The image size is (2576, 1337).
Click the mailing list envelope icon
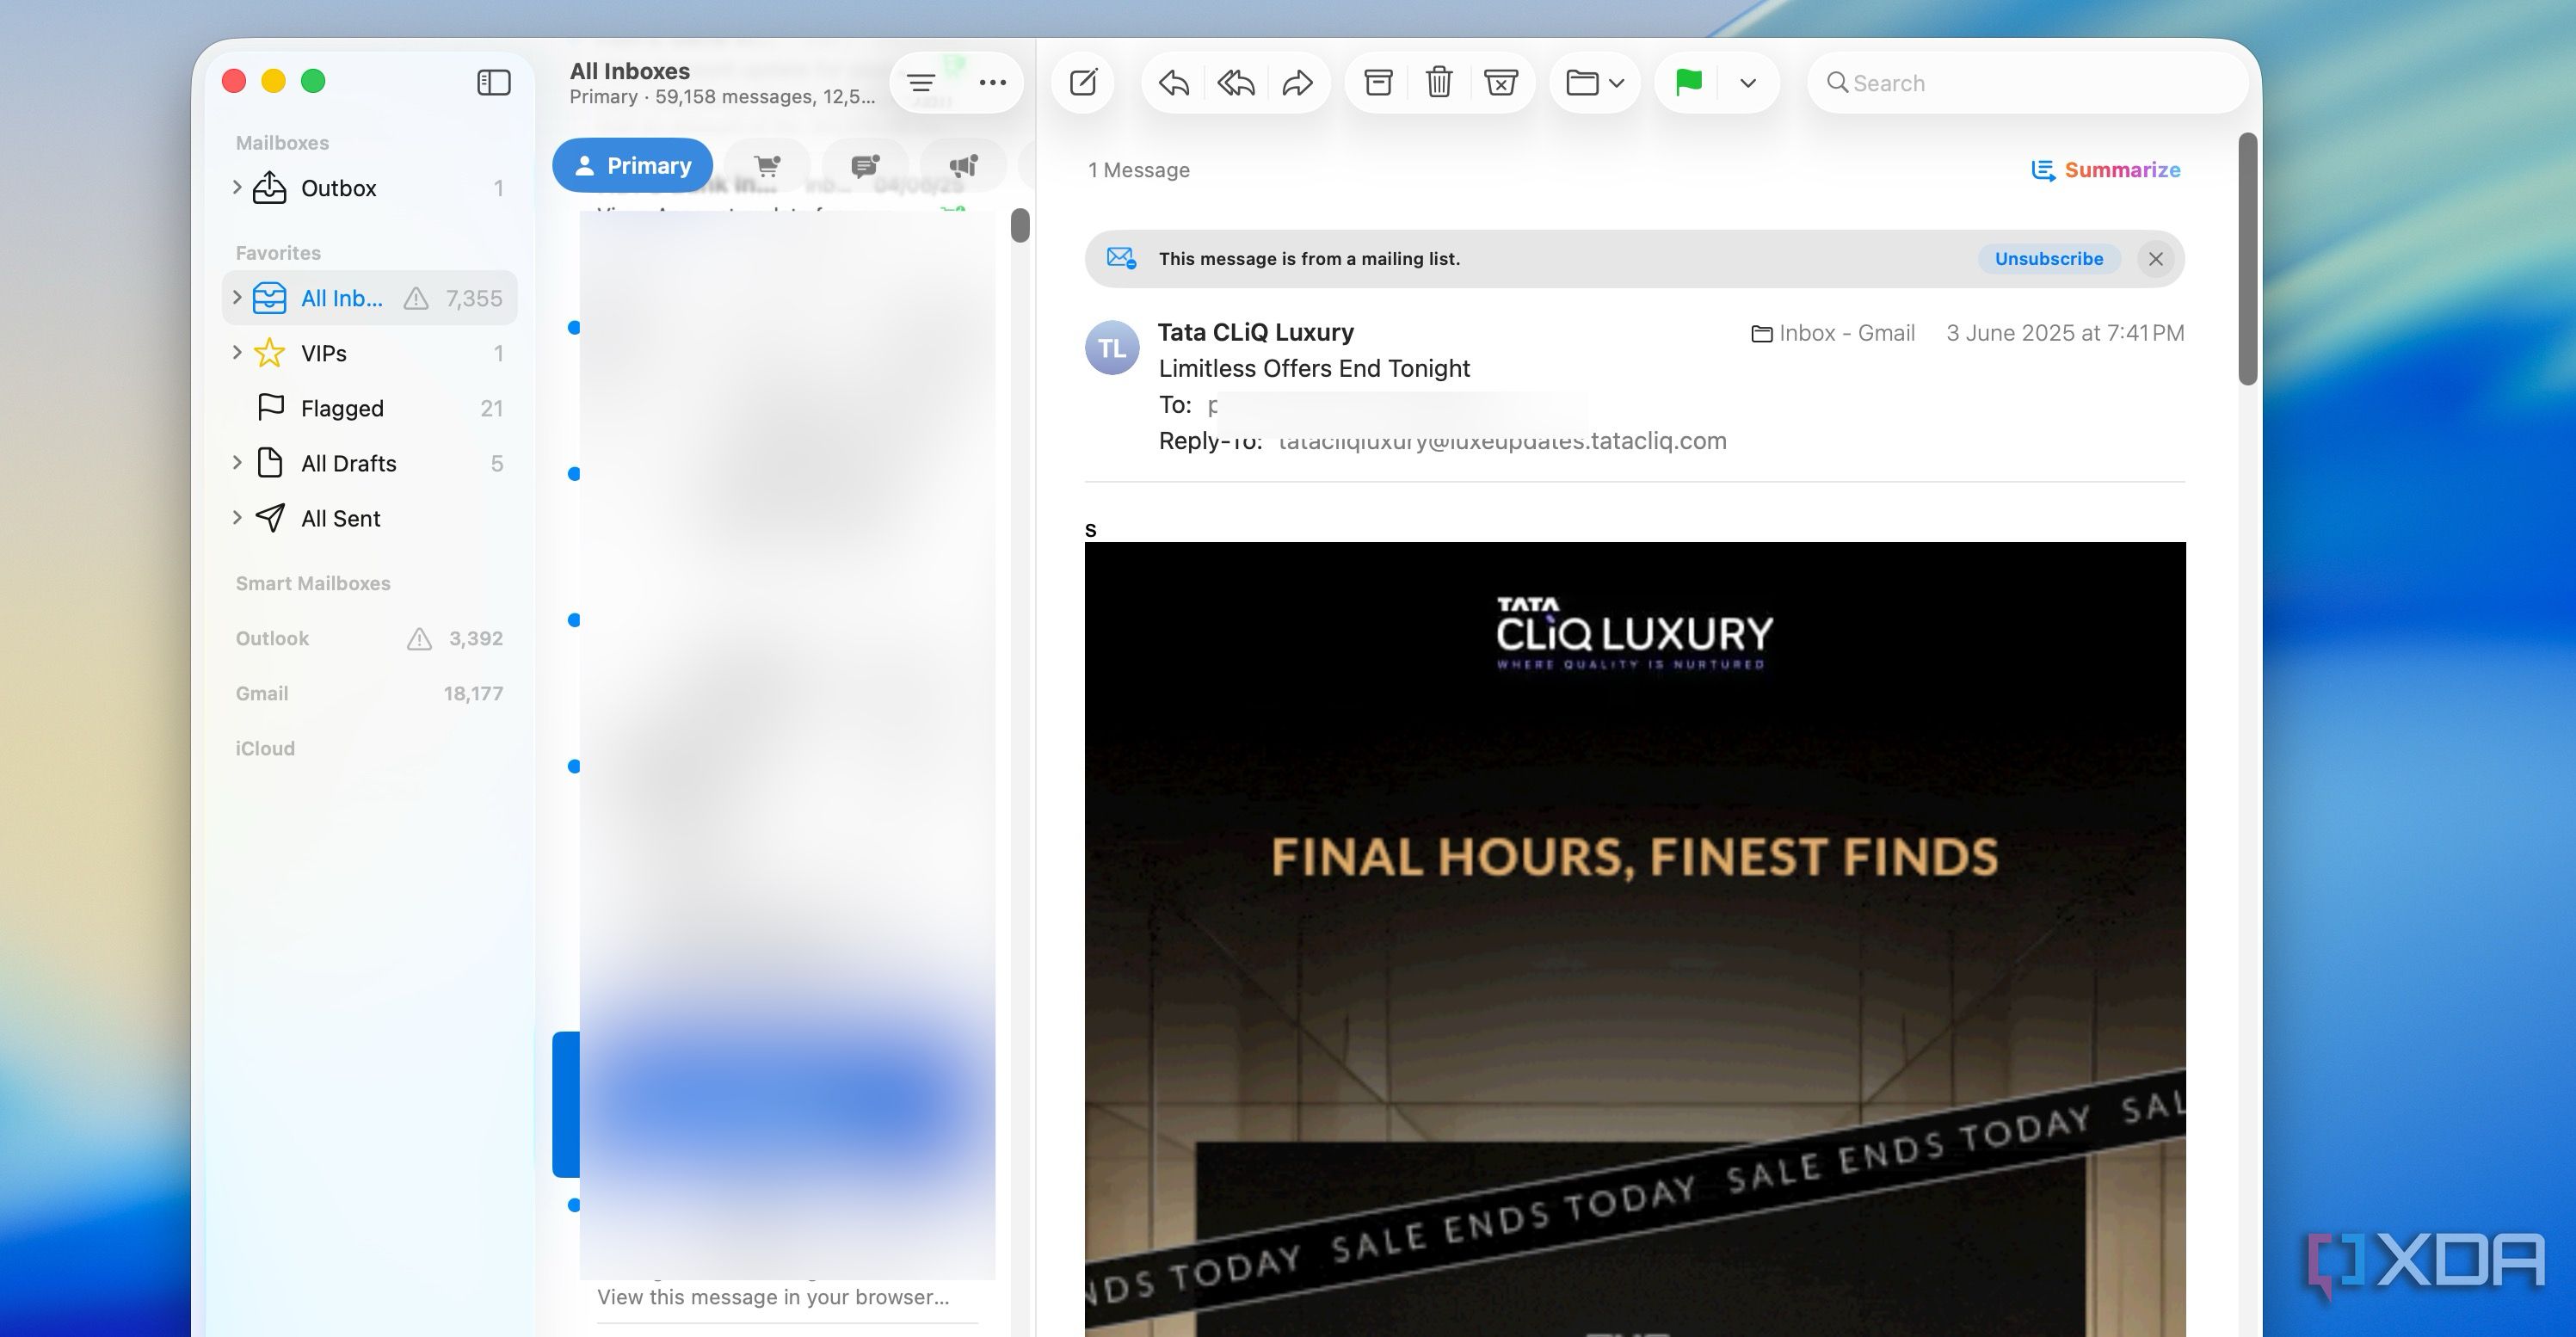(x=1121, y=259)
